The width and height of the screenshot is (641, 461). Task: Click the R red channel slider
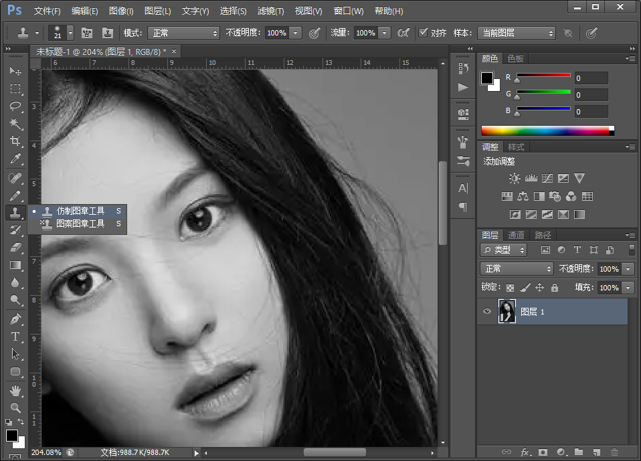[544, 75]
